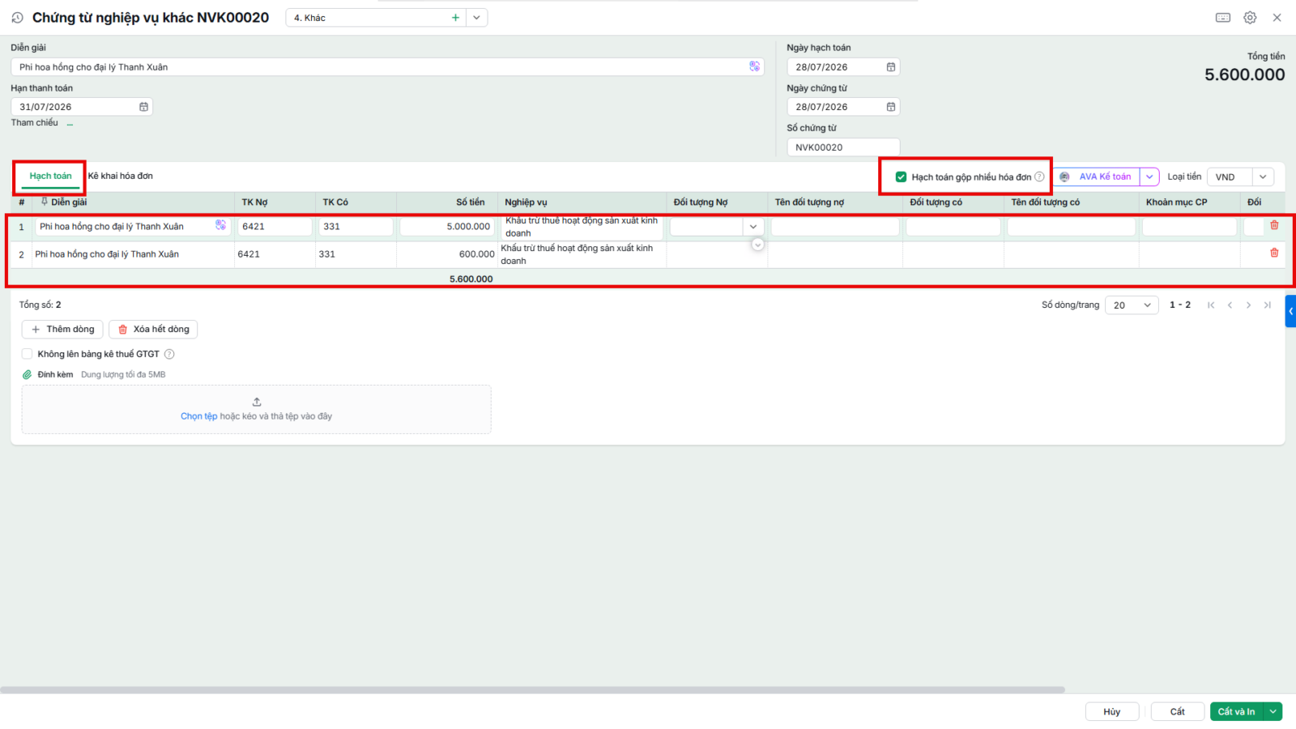Close the voucher form with the X

(1277, 18)
